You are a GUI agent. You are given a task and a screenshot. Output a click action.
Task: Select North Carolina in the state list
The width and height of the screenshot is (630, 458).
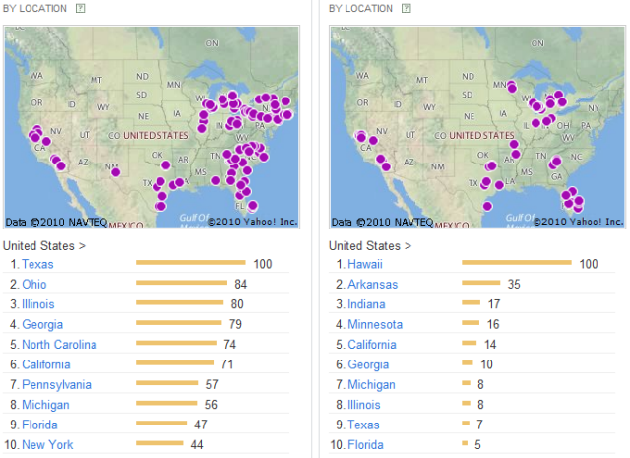[59, 345]
